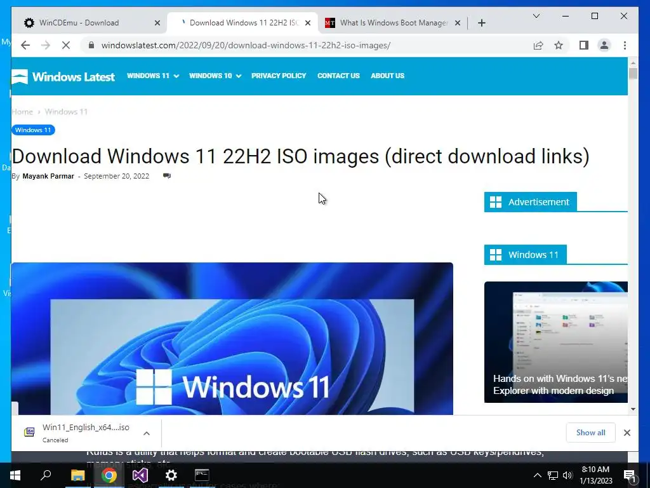The width and height of the screenshot is (650, 488).
Task: Close the What Is Windows Boot Manager tab
Action: click(x=458, y=23)
